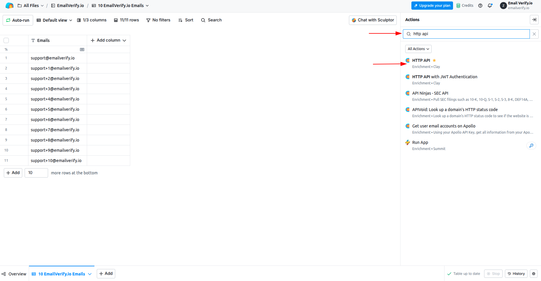This screenshot has width=541, height=281.
Task: Click the History button
Action: click(x=516, y=274)
